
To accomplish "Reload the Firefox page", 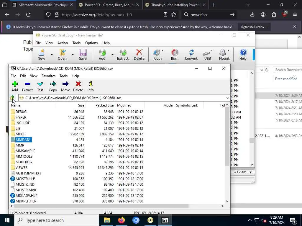I will 28,15.
